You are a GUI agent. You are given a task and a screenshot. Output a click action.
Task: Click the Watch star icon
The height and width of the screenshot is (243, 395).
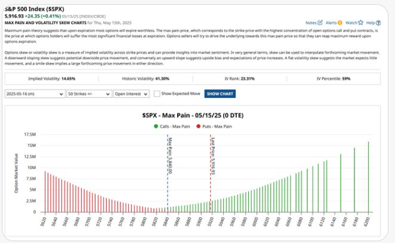pyautogui.click(x=360, y=22)
